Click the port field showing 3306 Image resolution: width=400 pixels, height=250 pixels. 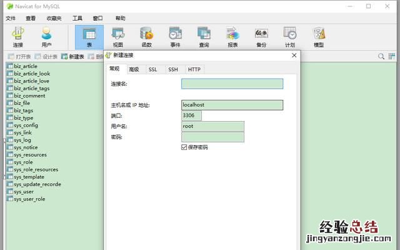coord(191,116)
